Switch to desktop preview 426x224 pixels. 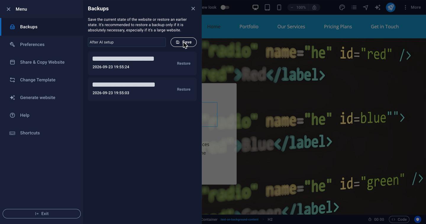[255, 7]
